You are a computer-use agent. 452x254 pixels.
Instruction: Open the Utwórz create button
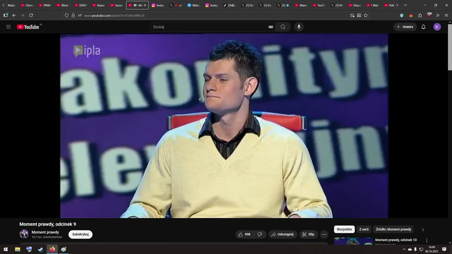pos(405,27)
